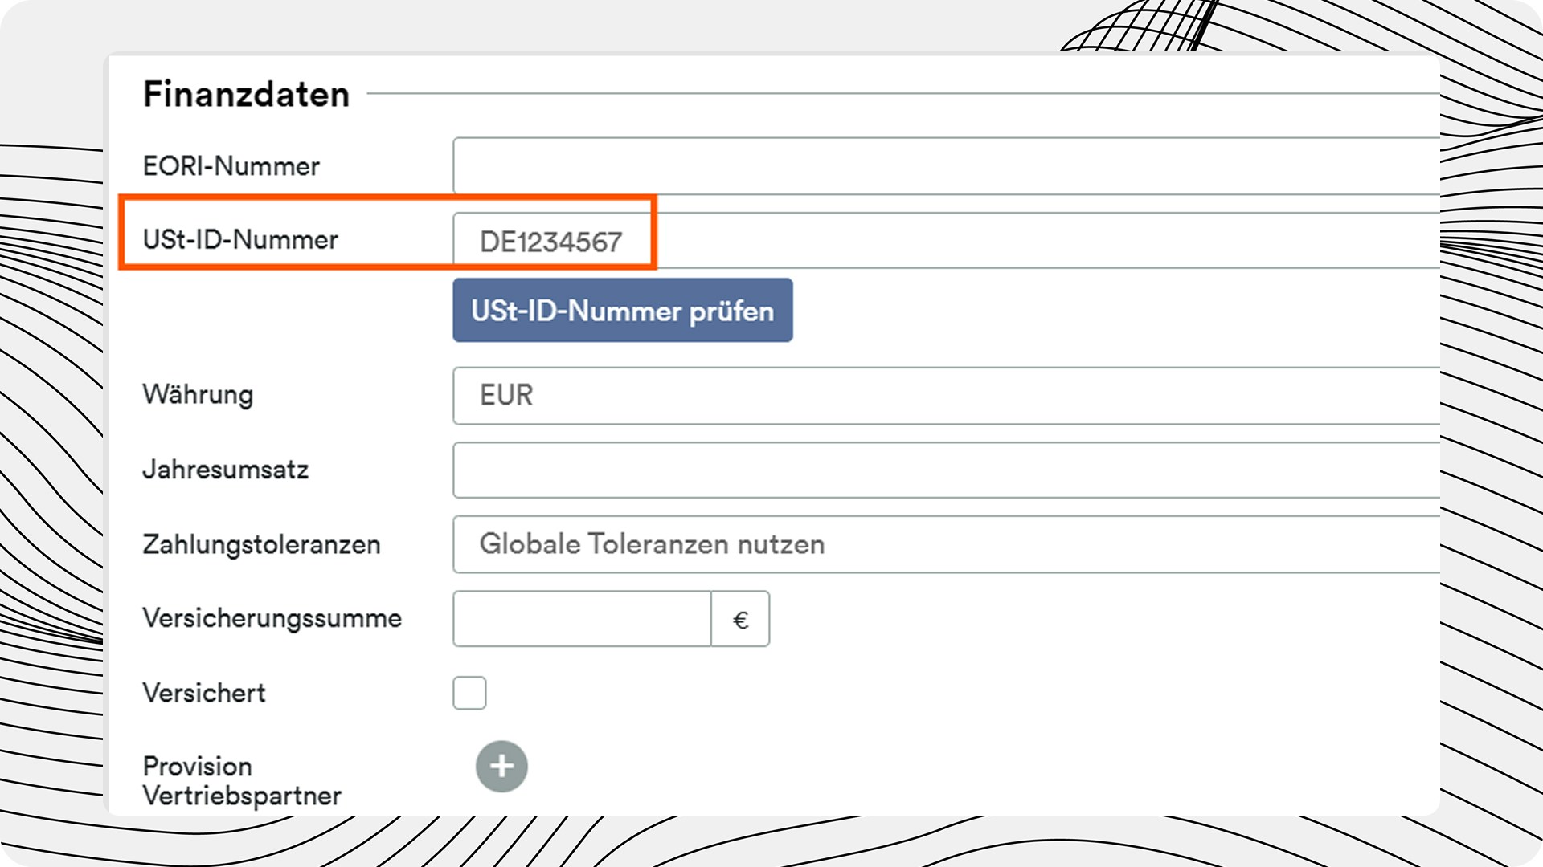The image size is (1543, 867).
Task: Add a Provision Vertriebspartner with plus icon
Action: point(501,767)
